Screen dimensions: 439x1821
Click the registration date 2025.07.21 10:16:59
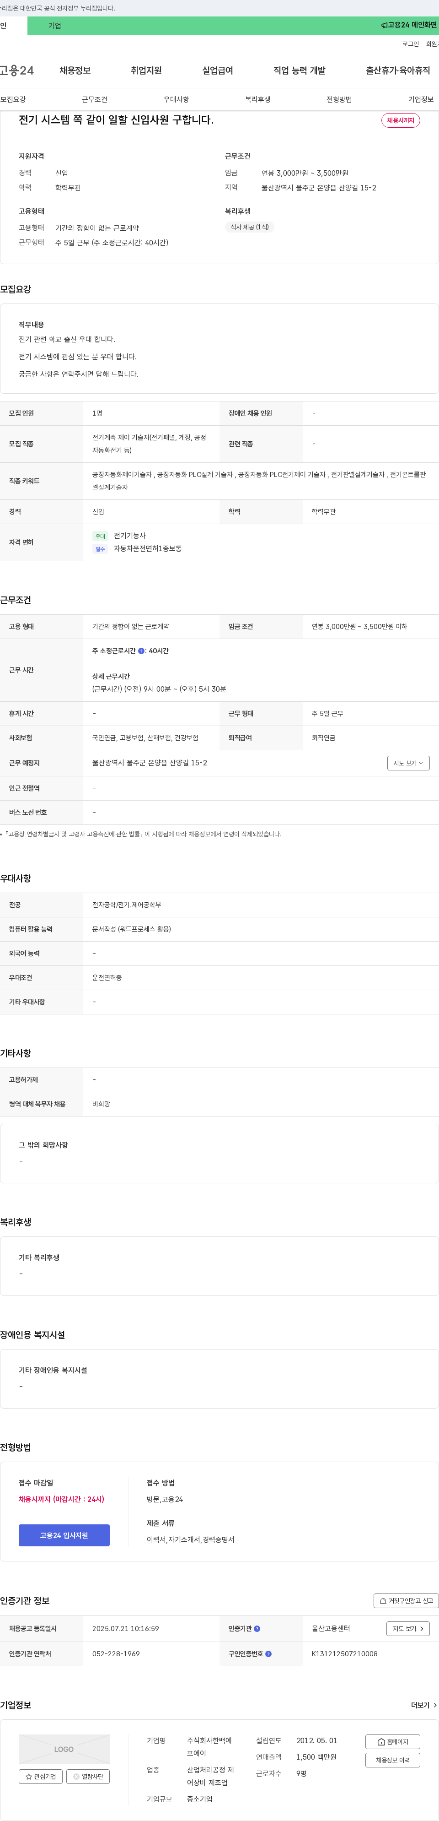coord(126,1629)
